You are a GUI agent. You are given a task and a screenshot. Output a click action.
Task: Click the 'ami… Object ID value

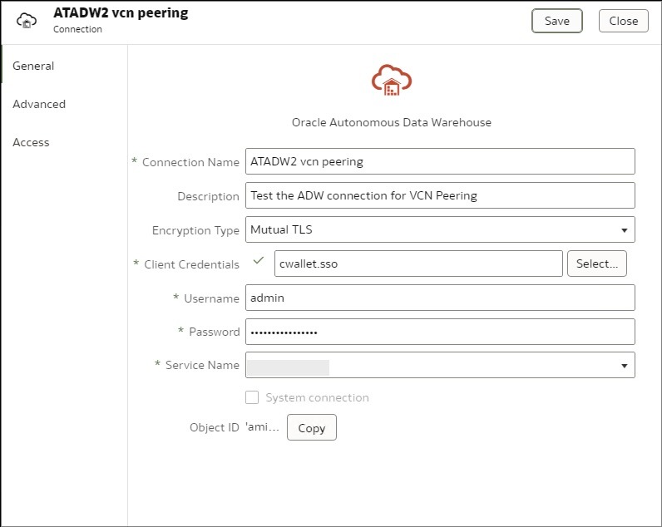pyautogui.click(x=262, y=427)
